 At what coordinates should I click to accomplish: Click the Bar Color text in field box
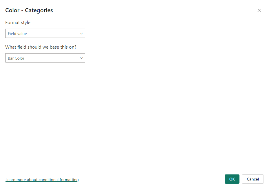(16, 58)
